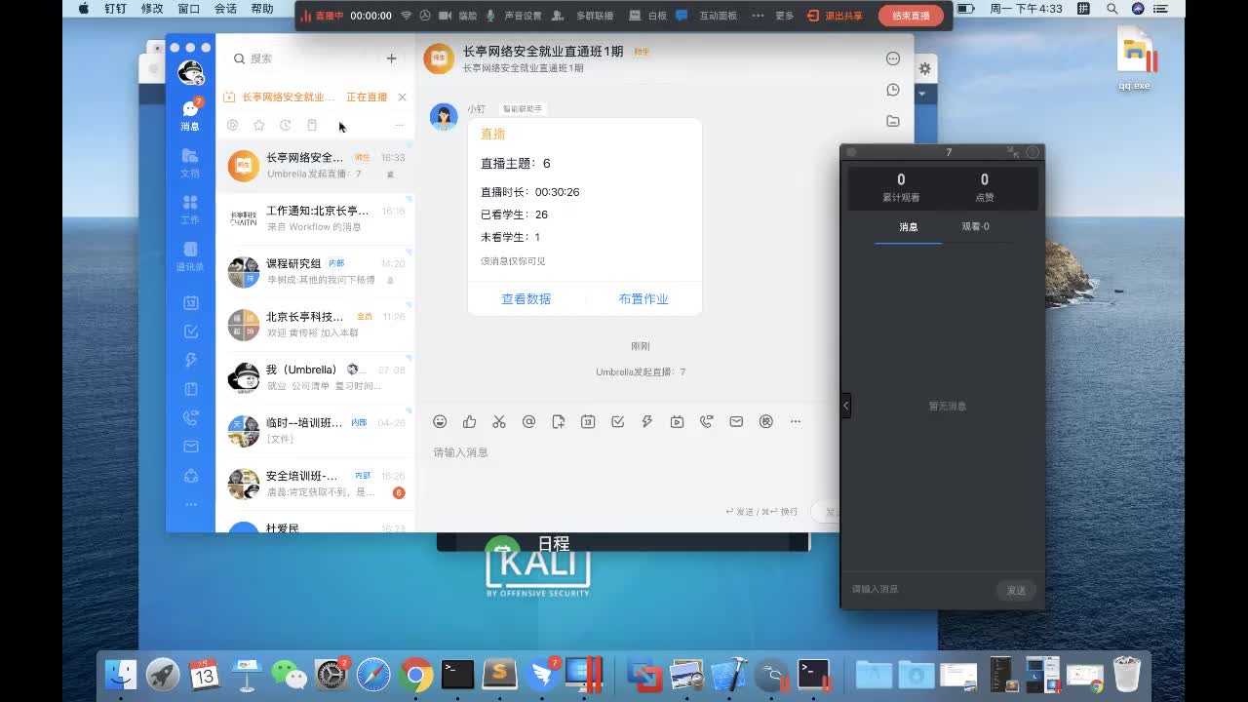Image resolution: width=1248 pixels, height=702 pixels.
Task: Click 布置作业 on the live card
Action: [x=643, y=299]
